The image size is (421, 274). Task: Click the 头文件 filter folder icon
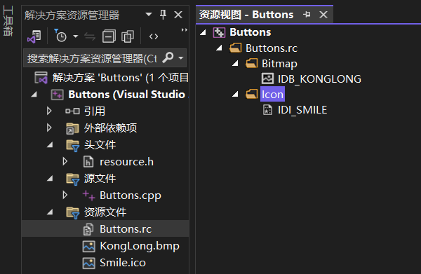click(x=73, y=146)
